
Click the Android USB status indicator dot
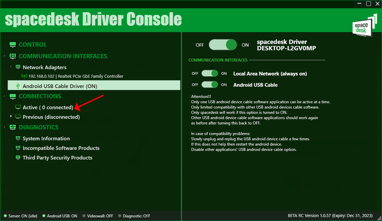[44, 216]
